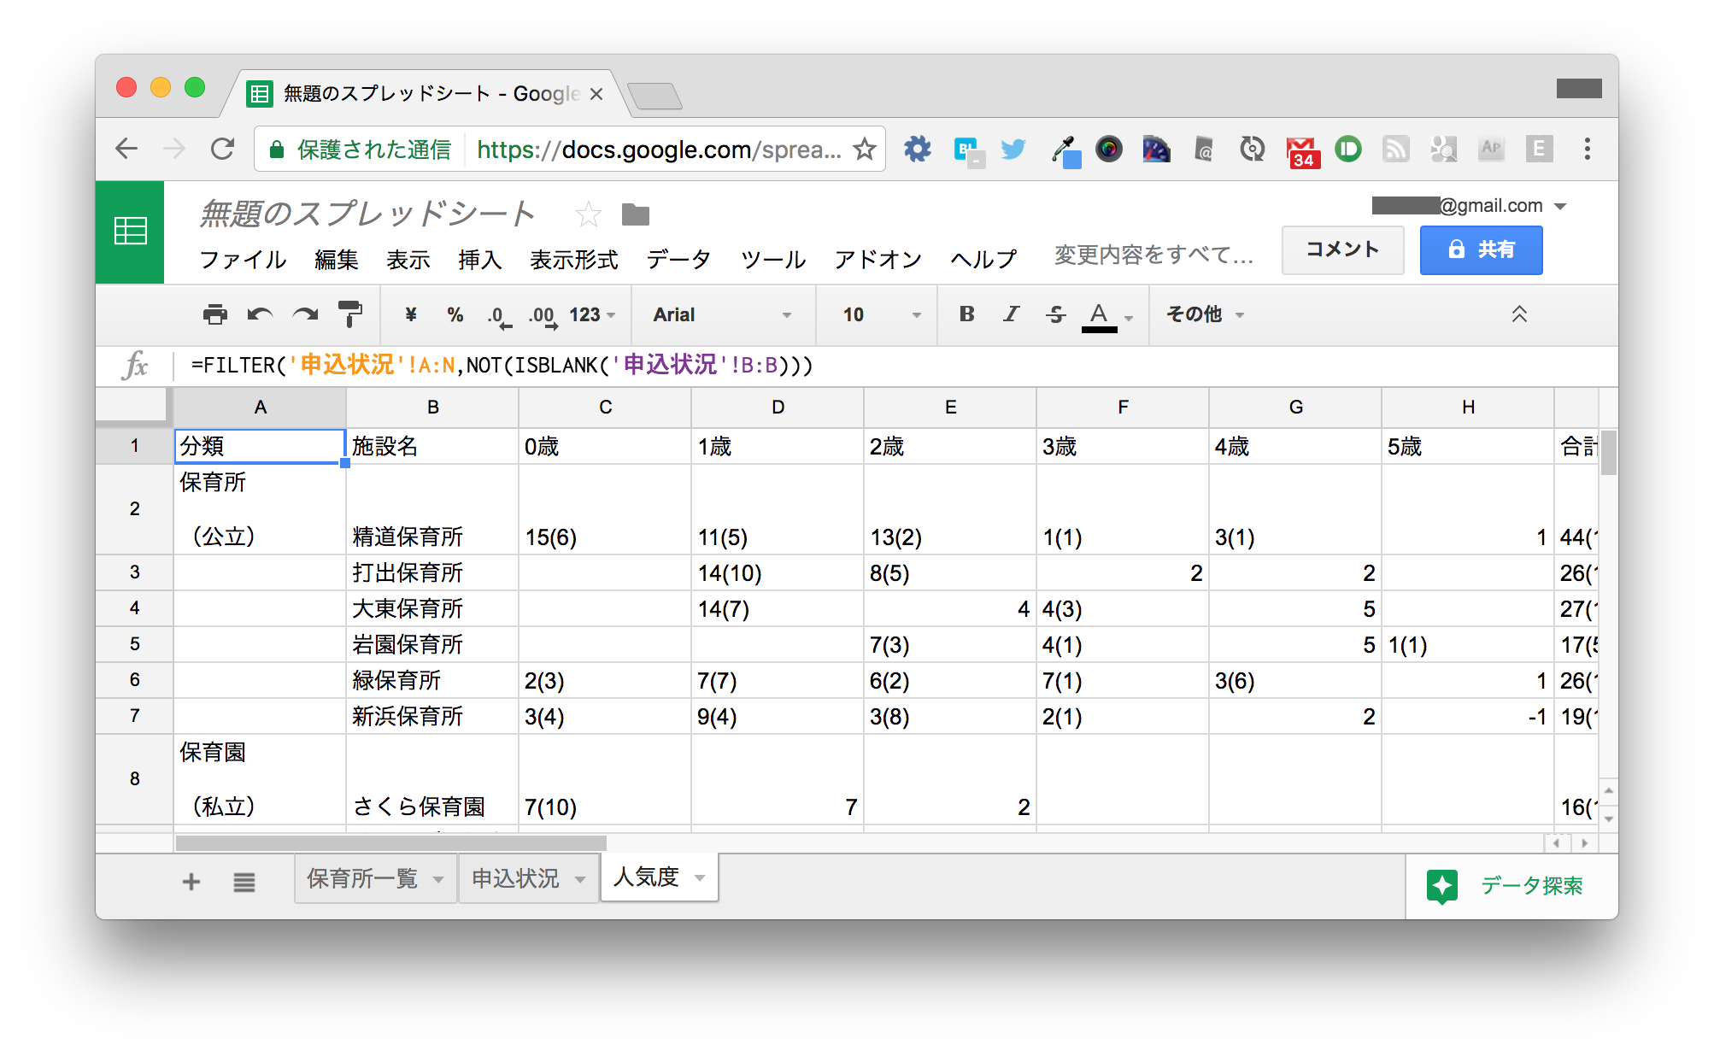Click the Gmail extension icon with 34

[1301, 152]
